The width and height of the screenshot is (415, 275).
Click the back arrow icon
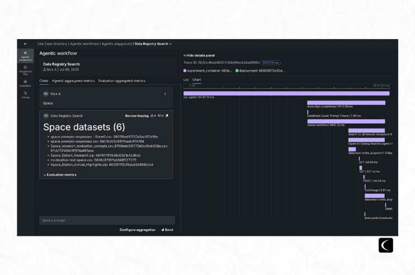point(25,44)
